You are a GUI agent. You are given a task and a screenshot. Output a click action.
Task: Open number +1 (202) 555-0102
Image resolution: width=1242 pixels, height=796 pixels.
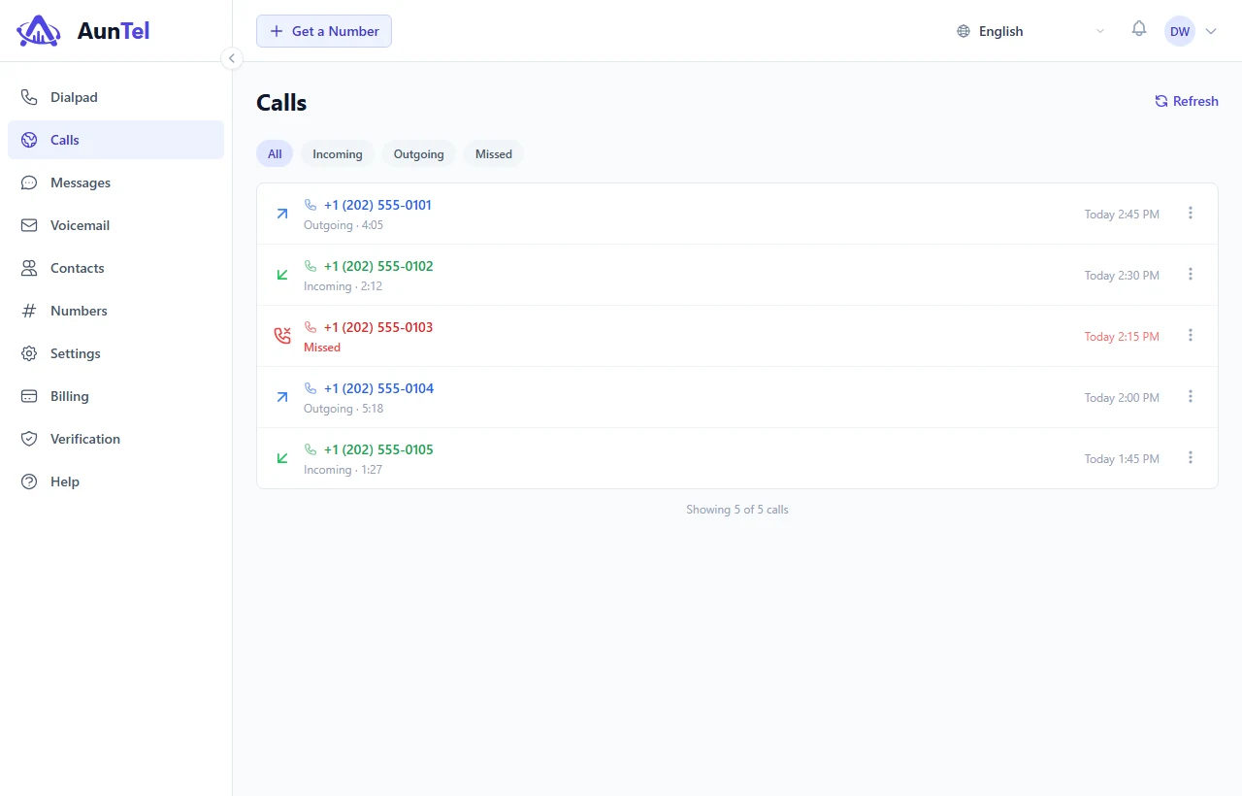pos(378,266)
